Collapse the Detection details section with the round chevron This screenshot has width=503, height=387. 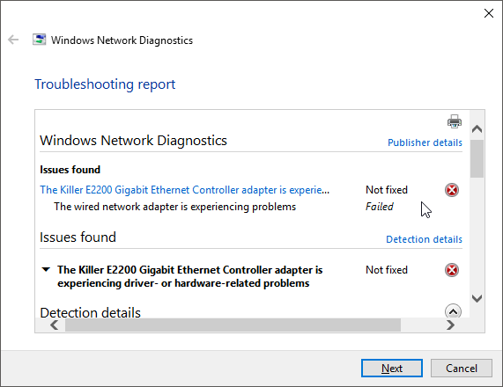pos(453,311)
